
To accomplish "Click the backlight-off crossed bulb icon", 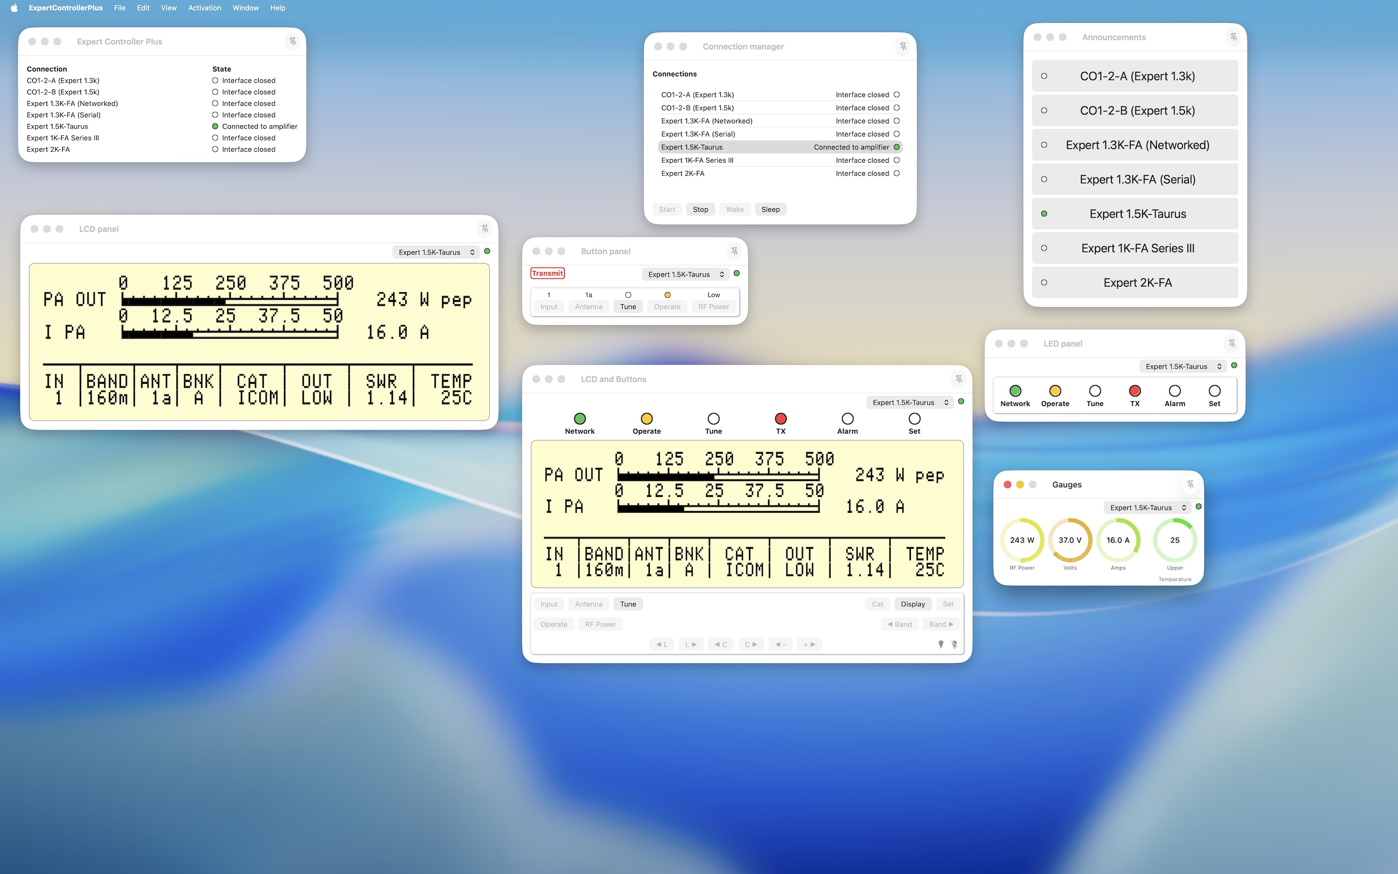I will point(955,644).
